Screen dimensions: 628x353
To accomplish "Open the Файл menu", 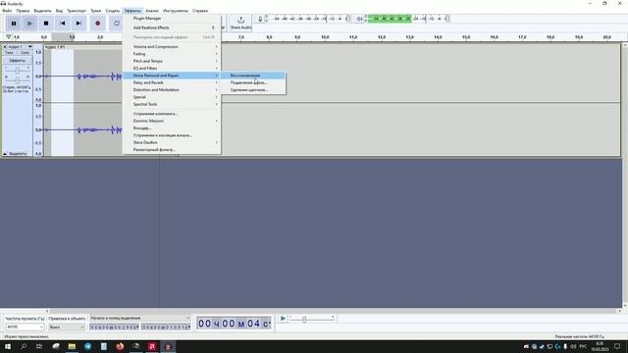I will 7,11.
